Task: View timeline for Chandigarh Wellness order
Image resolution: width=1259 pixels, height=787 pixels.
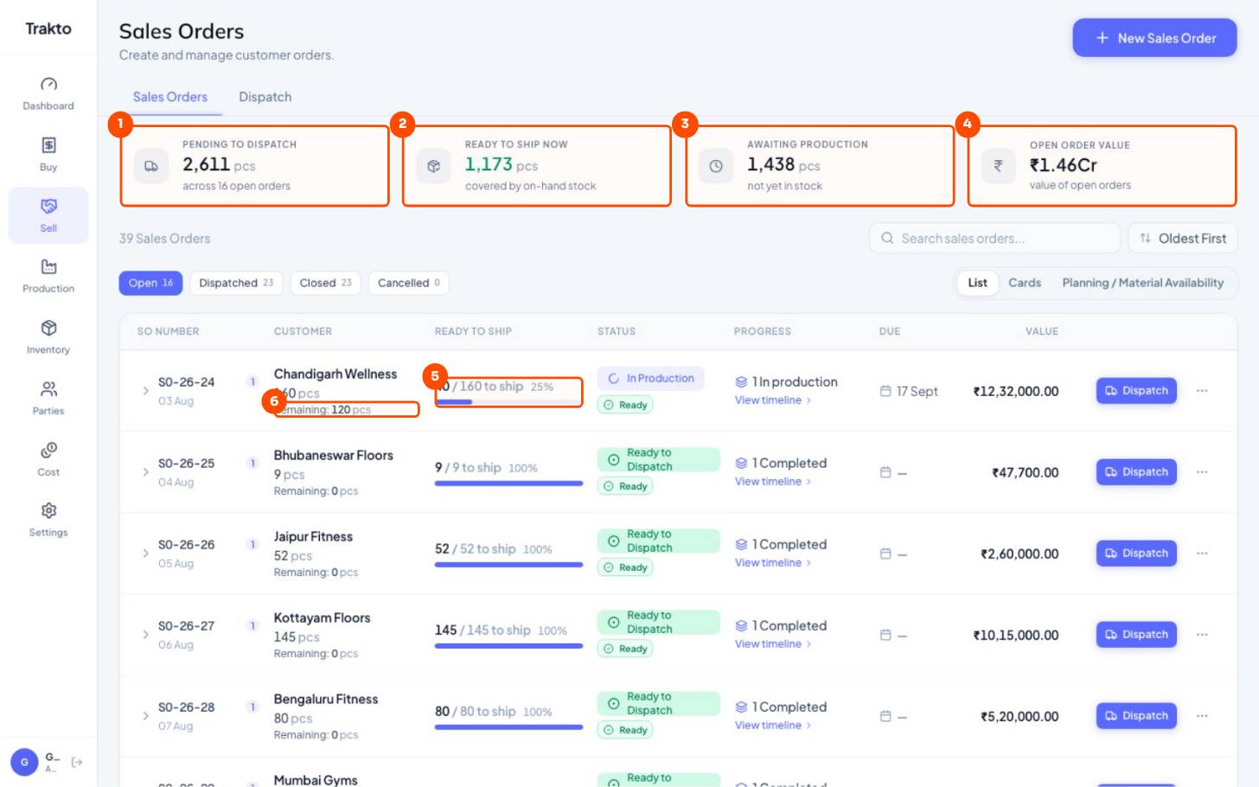Action: [x=773, y=400]
